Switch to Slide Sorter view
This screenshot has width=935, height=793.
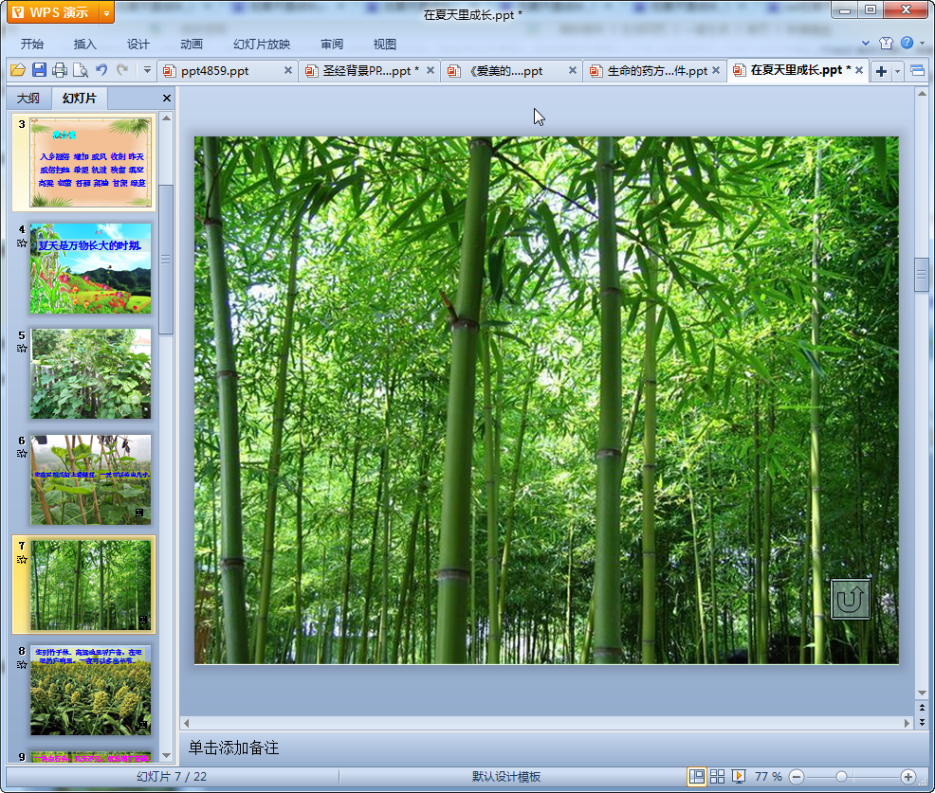click(718, 777)
